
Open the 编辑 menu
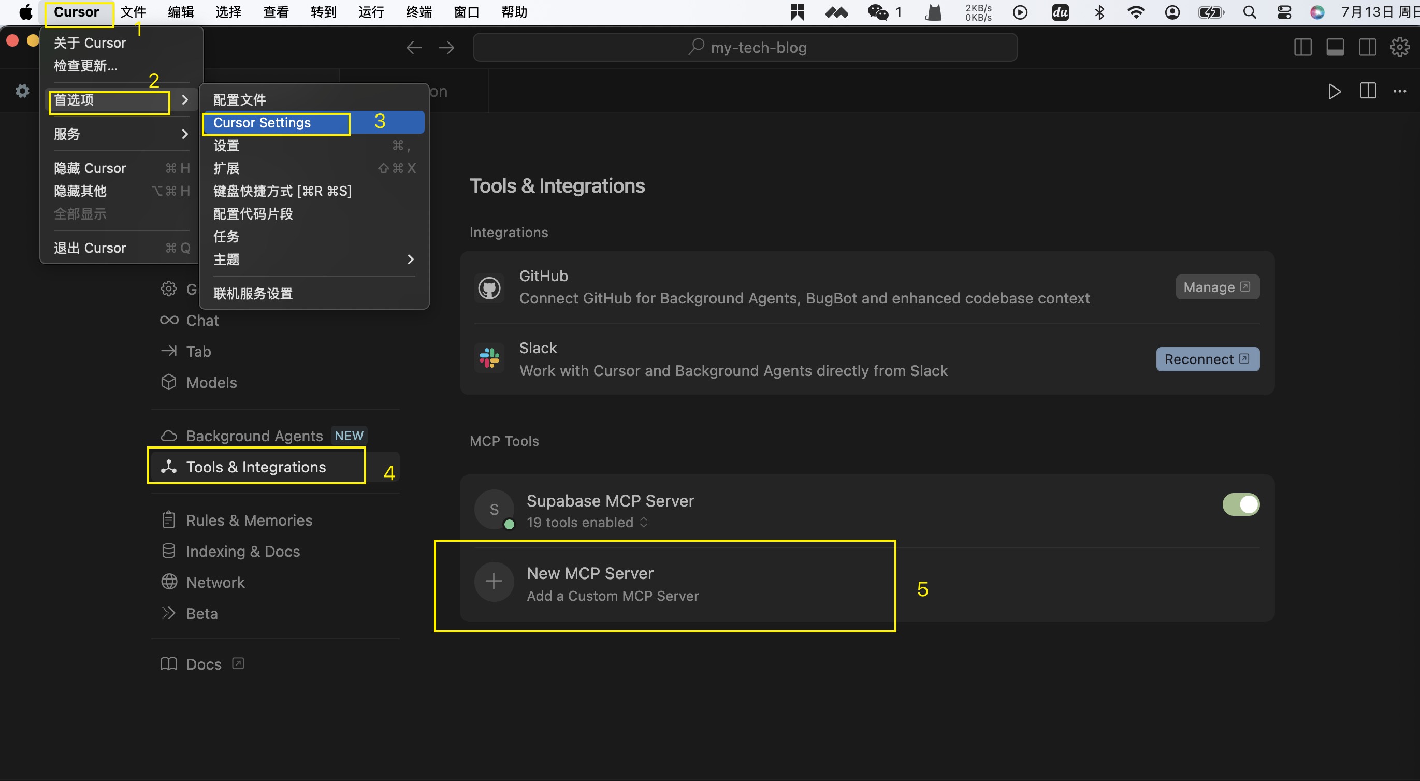(181, 12)
